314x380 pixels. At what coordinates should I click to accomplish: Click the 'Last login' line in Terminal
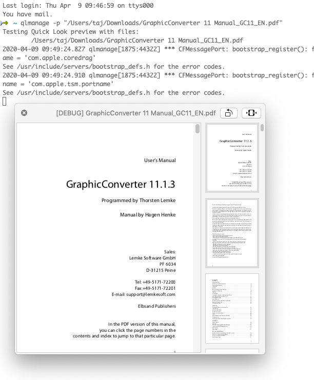(x=78, y=6)
